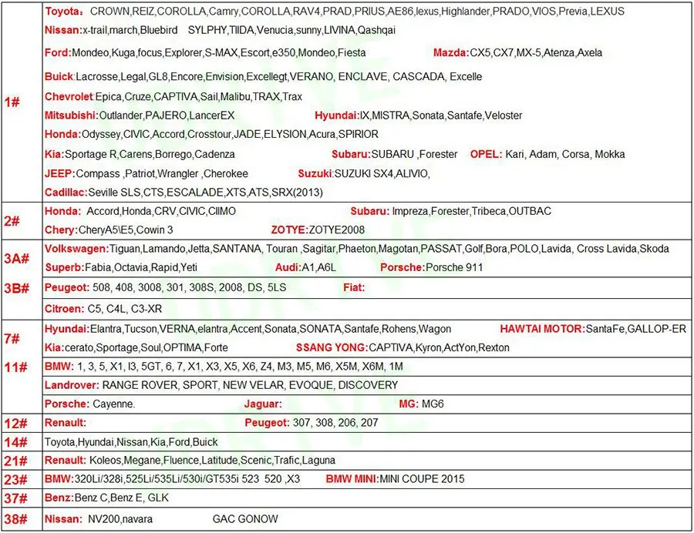
Task: Click the red Toyota brand heading
Action: [x=64, y=12]
